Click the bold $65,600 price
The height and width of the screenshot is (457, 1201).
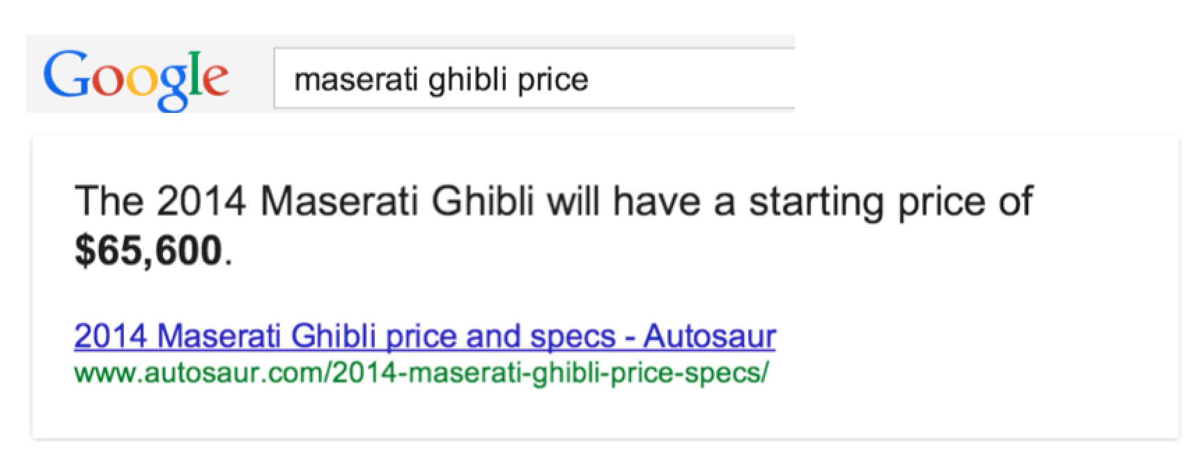(x=148, y=250)
